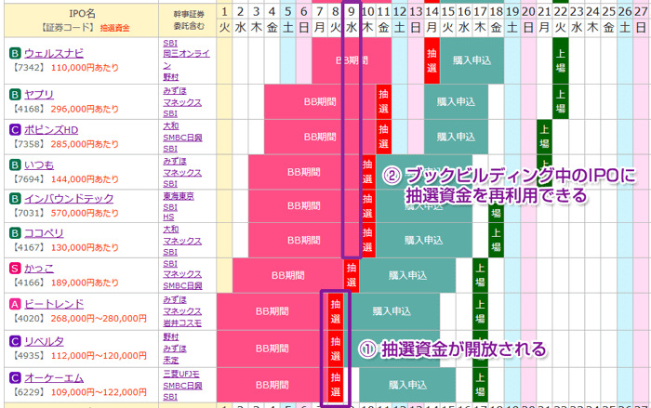Click the S grade badge beside かっこ
This screenshot has width=651, height=408.
click(x=15, y=269)
